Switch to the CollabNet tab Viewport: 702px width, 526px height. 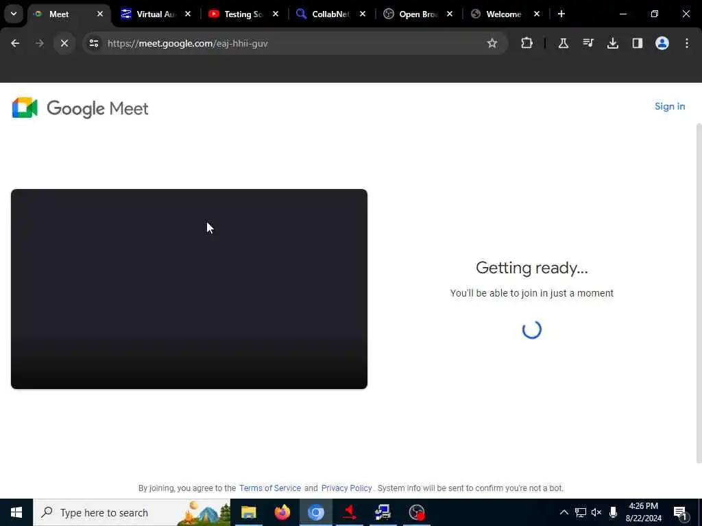330,14
